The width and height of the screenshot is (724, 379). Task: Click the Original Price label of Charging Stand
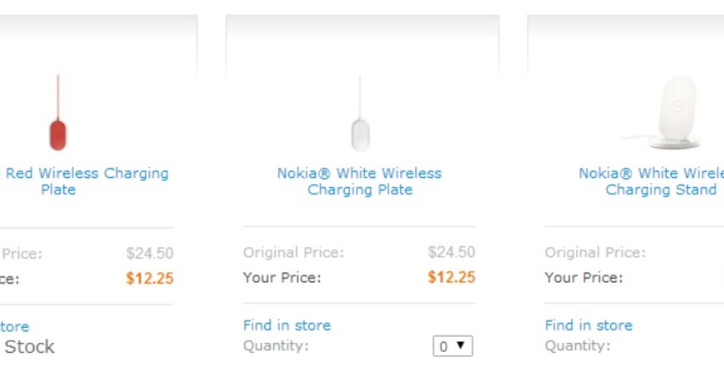coord(595,252)
